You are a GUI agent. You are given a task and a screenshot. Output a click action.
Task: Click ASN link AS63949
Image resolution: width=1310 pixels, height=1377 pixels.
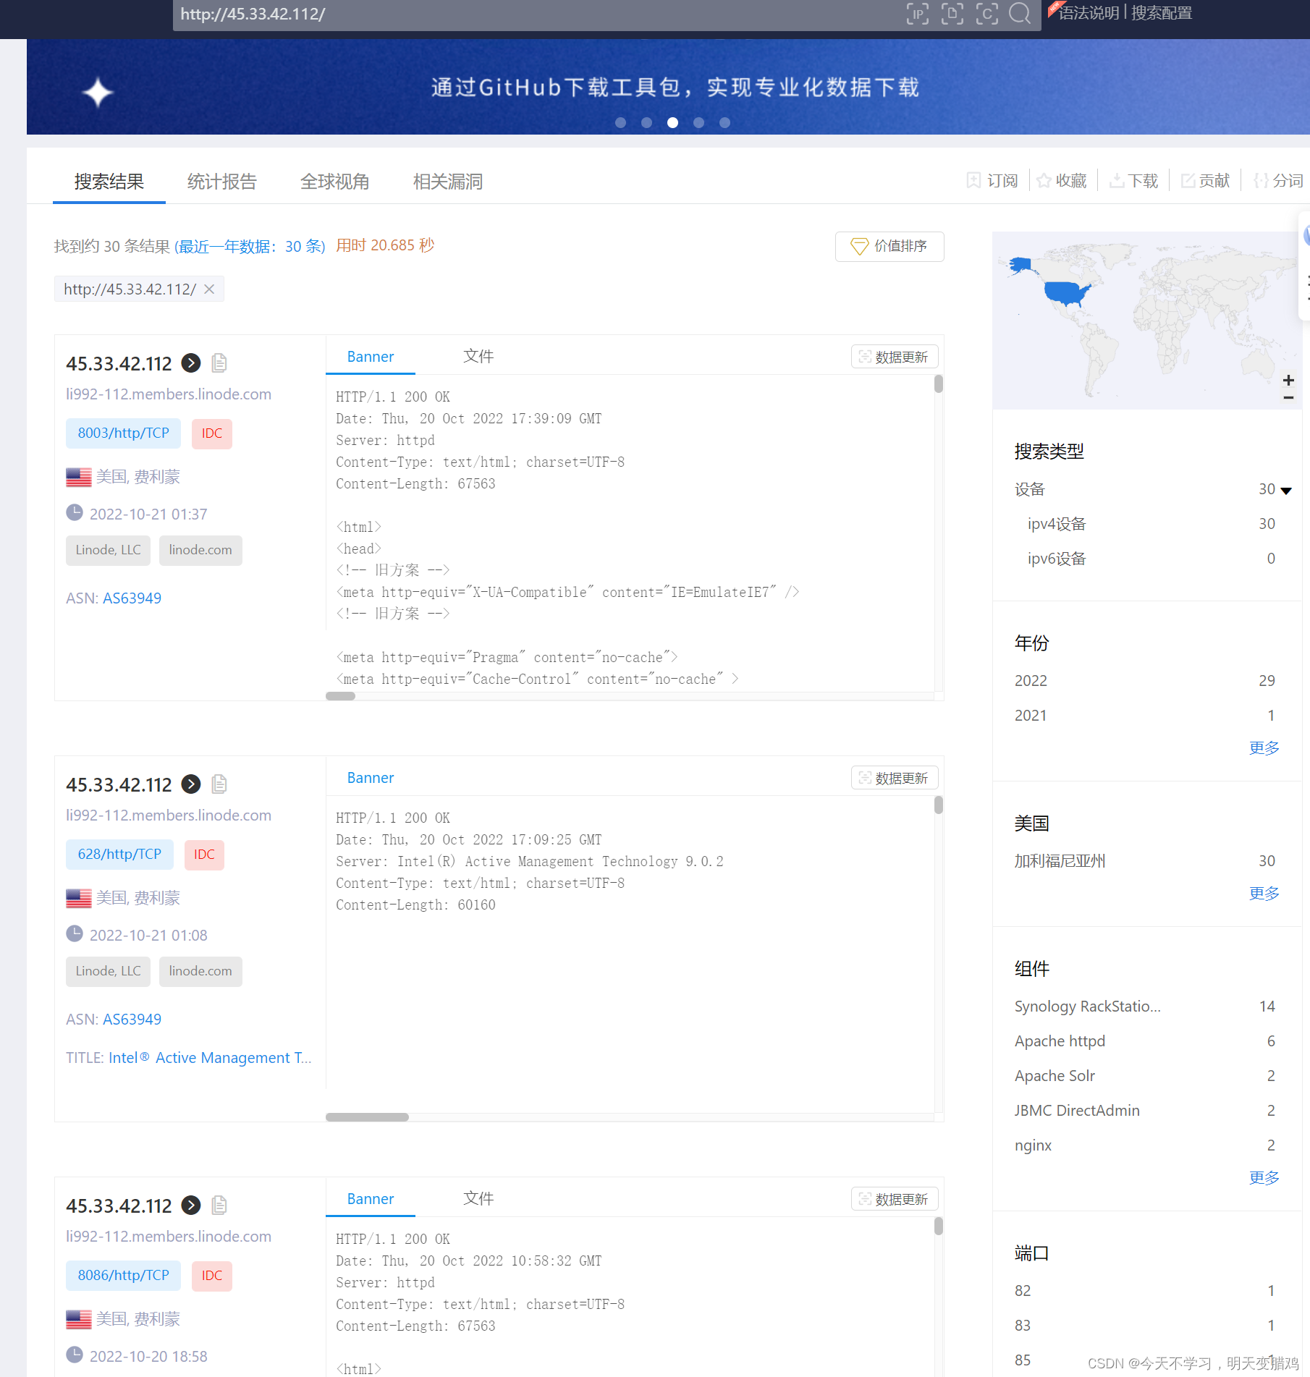132,598
